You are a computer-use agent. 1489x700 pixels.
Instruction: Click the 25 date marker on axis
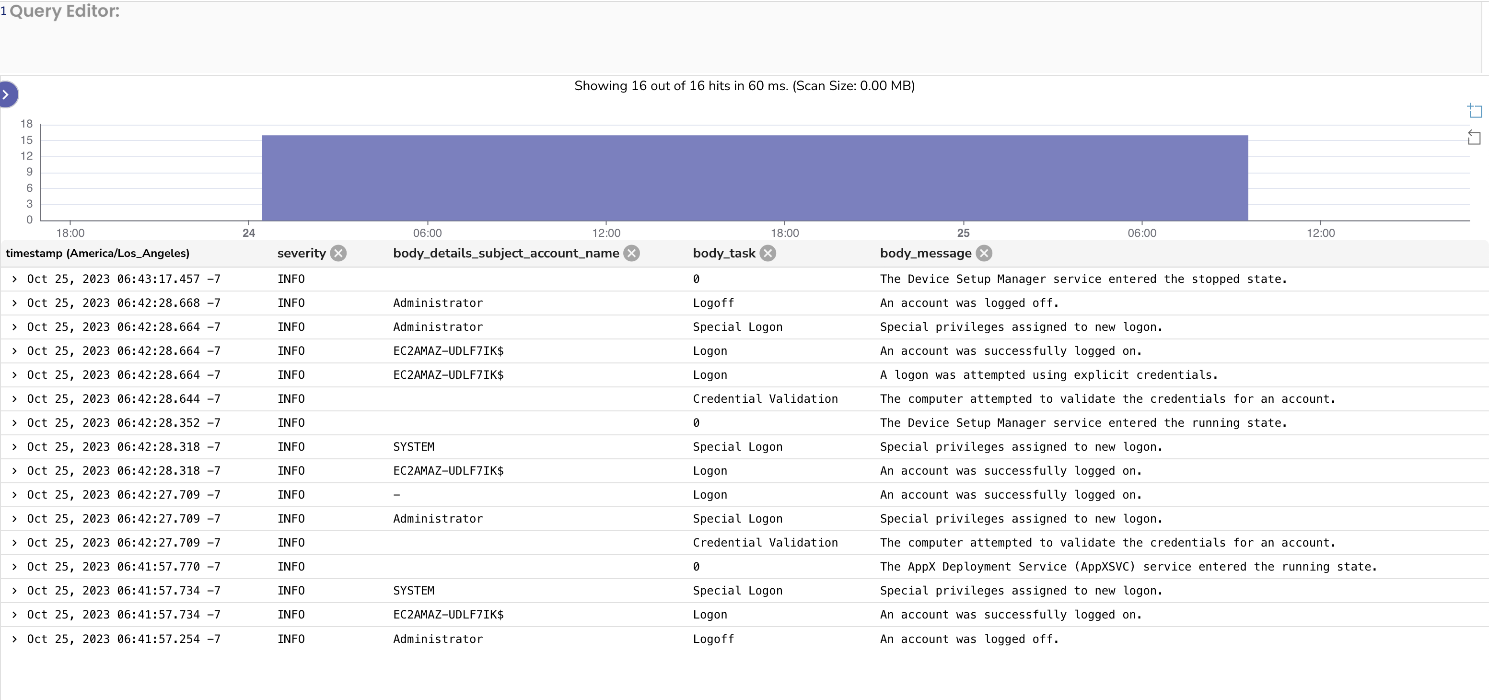tap(963, 233)
